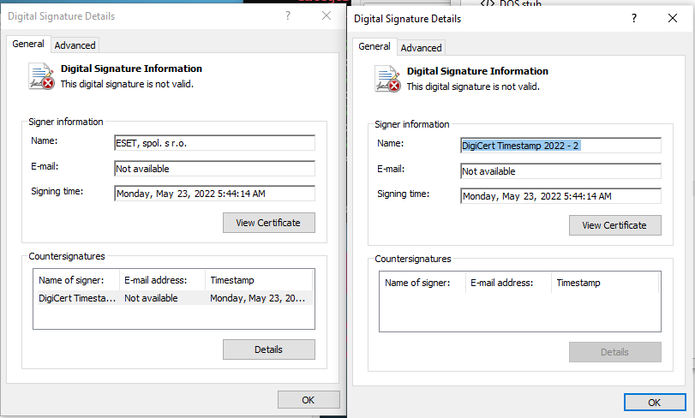The width and height of the screenshot is (695, 418).
Task: Click E-mail field in left dialog
Action: (214, 169)
